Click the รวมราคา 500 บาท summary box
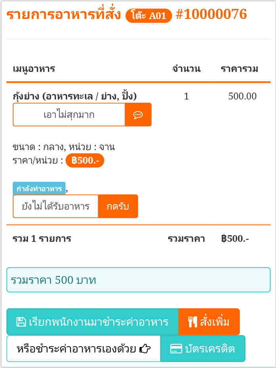The height and width of the screenshot is (368, 276). pos(139,280)
